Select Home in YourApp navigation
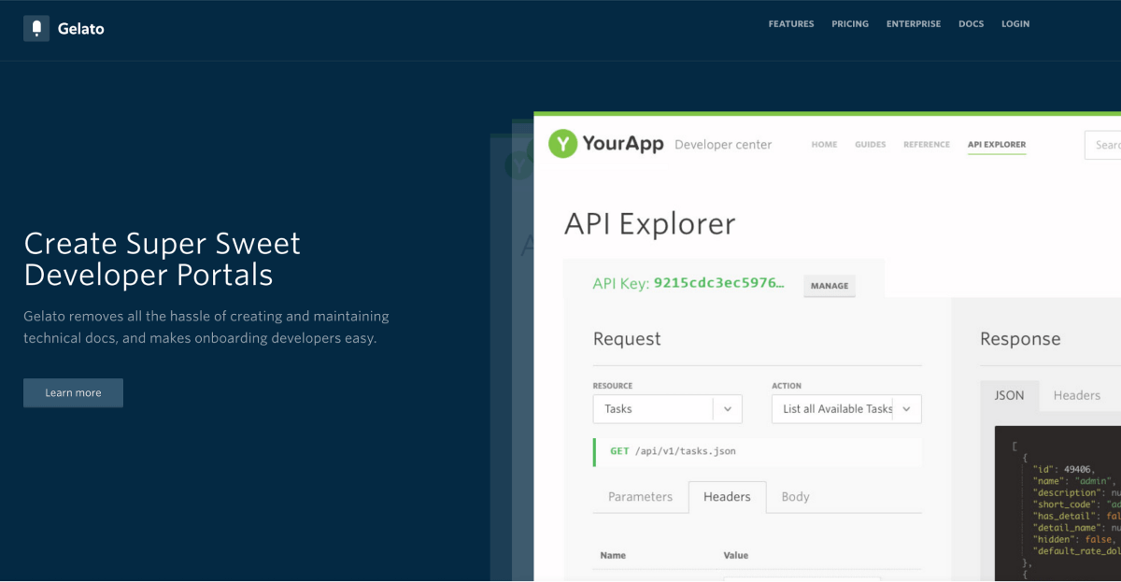 [824, 145]
